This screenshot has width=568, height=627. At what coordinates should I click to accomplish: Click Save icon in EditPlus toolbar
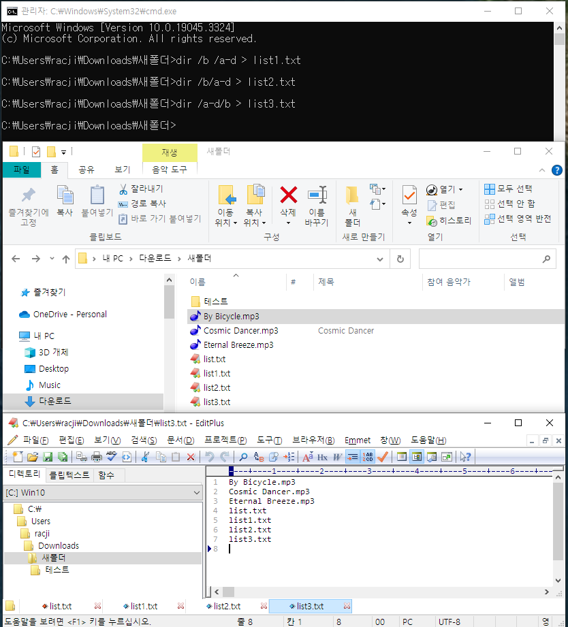(x=48, y=457)
